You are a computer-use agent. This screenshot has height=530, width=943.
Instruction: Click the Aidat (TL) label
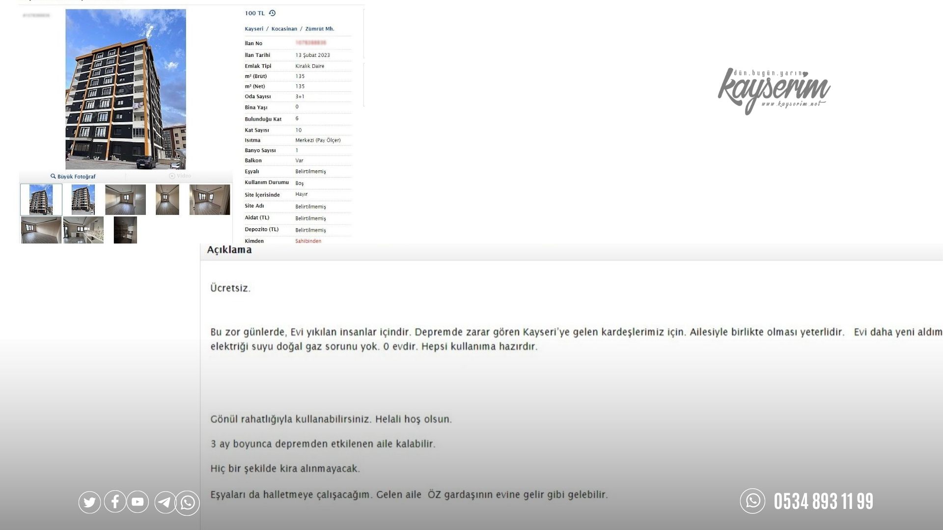[x=257, y=218]
